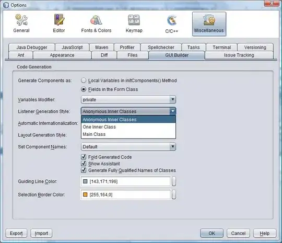Click the Selection Border Color orange swatch
Viewport: 282px width, 243px height.
pyautogui.click(x=85, y=194)
